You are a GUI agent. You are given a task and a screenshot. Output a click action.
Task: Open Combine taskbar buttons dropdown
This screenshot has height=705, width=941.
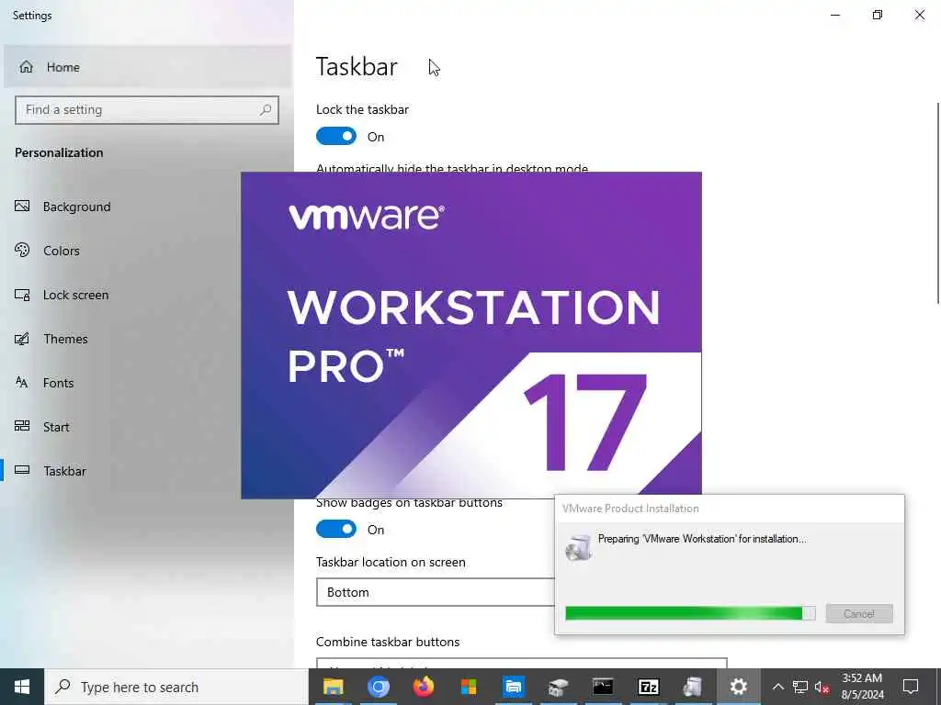pos(522,663)
